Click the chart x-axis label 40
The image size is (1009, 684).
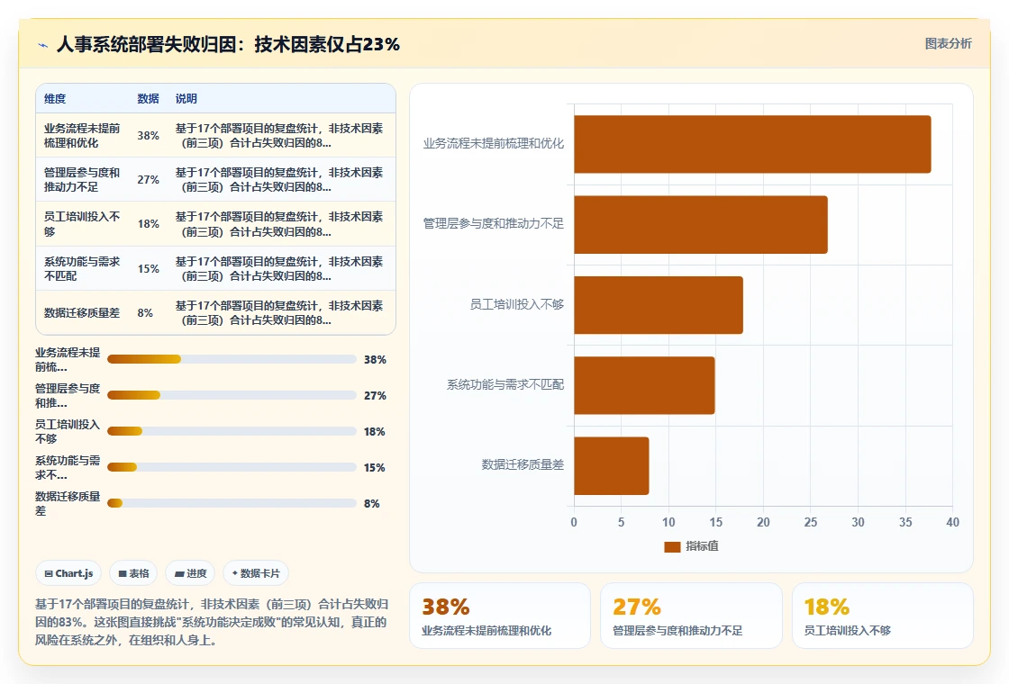pyautogui.click(x=952, y=523)
